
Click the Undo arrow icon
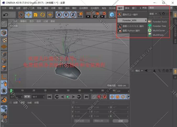click(5, 15)
